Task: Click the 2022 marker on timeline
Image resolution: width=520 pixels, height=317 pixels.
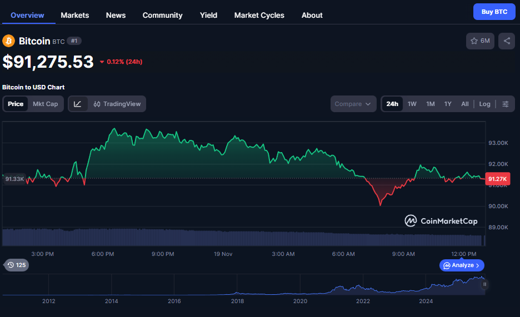Action: (363, 301)
